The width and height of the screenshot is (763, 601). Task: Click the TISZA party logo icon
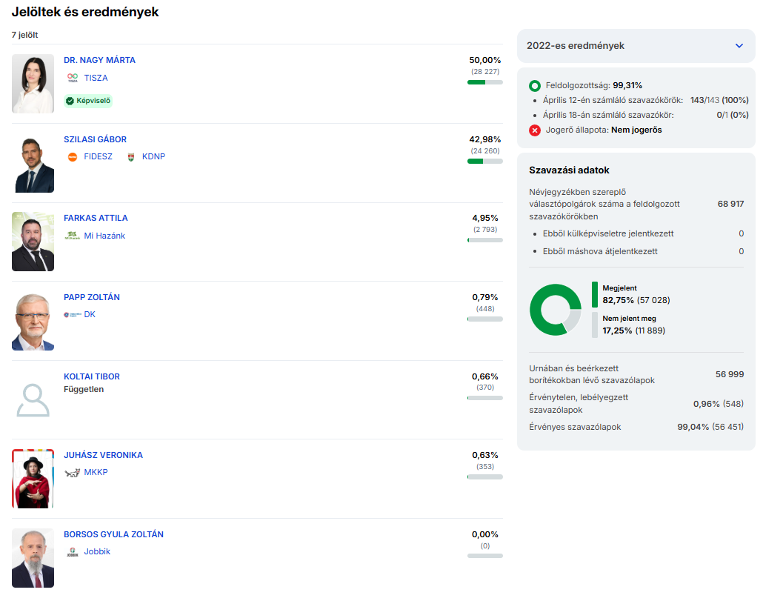[72, 78]
